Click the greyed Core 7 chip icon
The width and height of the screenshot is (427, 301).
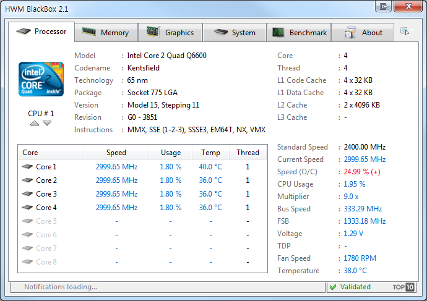pos(27,248)
